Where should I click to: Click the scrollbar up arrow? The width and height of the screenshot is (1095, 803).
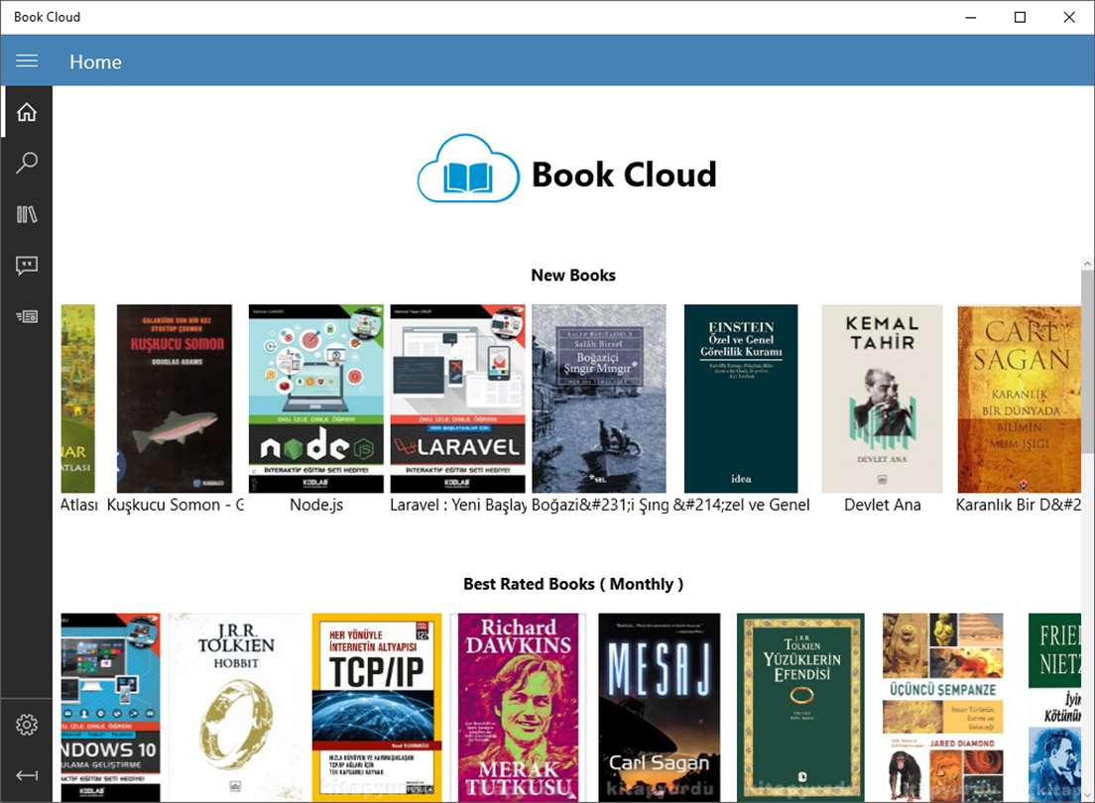[x=1087, y=264]
